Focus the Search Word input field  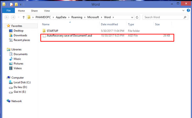click(x=165, y=17)
